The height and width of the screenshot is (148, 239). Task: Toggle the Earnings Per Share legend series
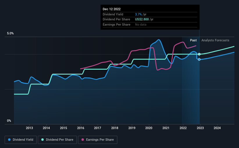click(x=98, y=140)
